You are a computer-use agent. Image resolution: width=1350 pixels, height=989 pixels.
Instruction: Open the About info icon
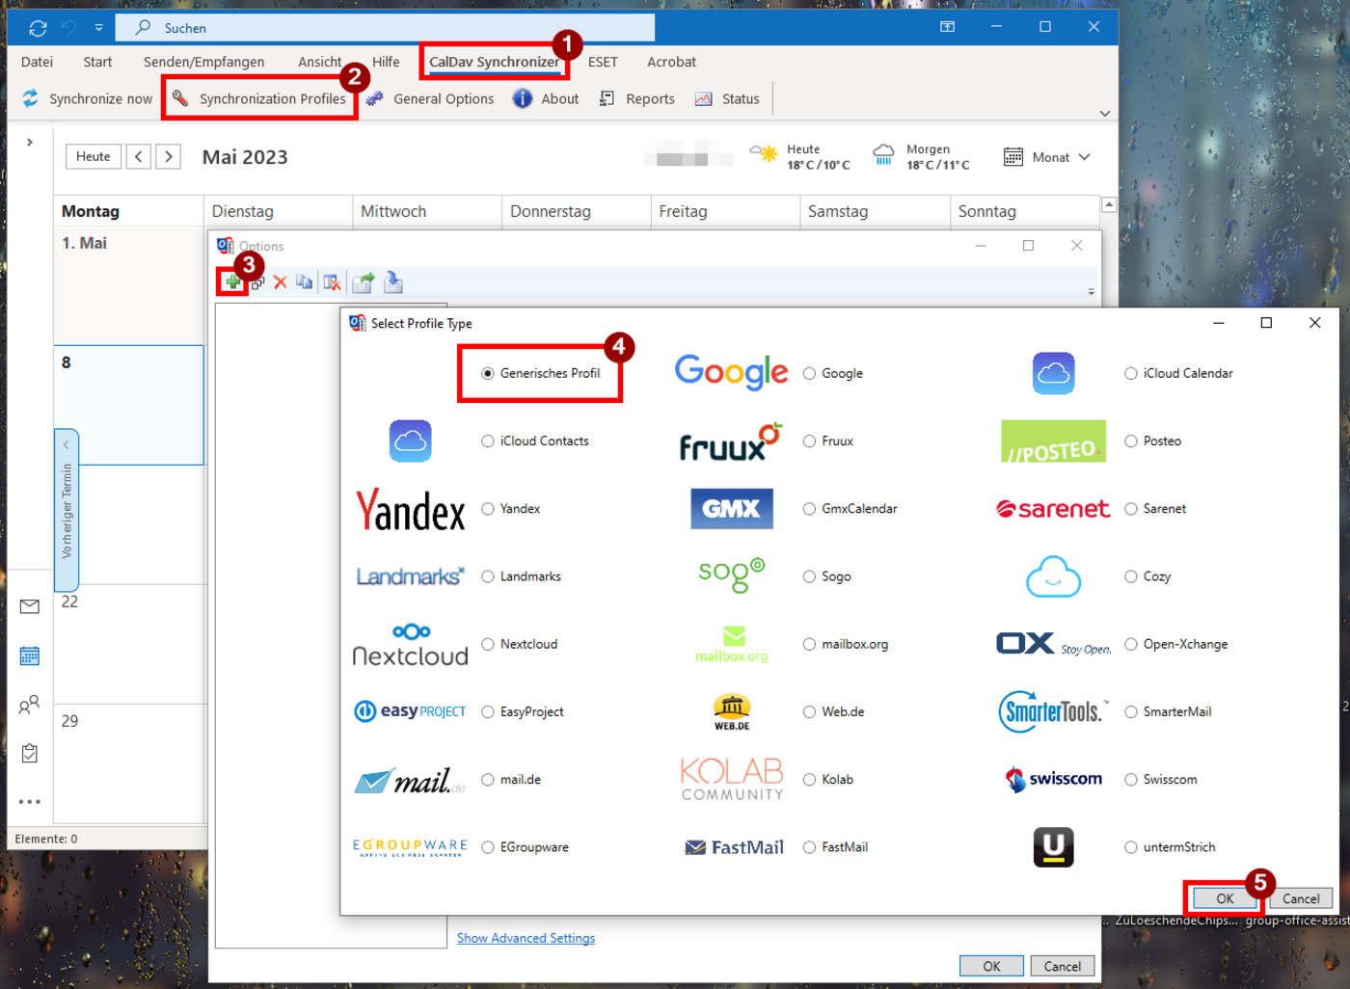click(522, 98)
